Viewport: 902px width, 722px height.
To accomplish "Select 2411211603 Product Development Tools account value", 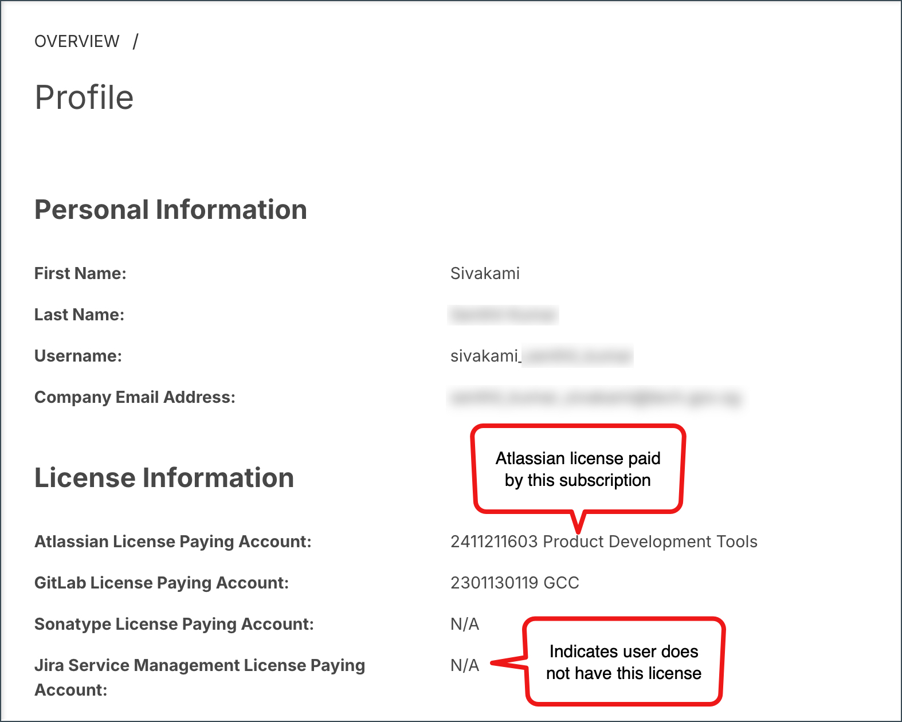I will click(x=603, y=541).
